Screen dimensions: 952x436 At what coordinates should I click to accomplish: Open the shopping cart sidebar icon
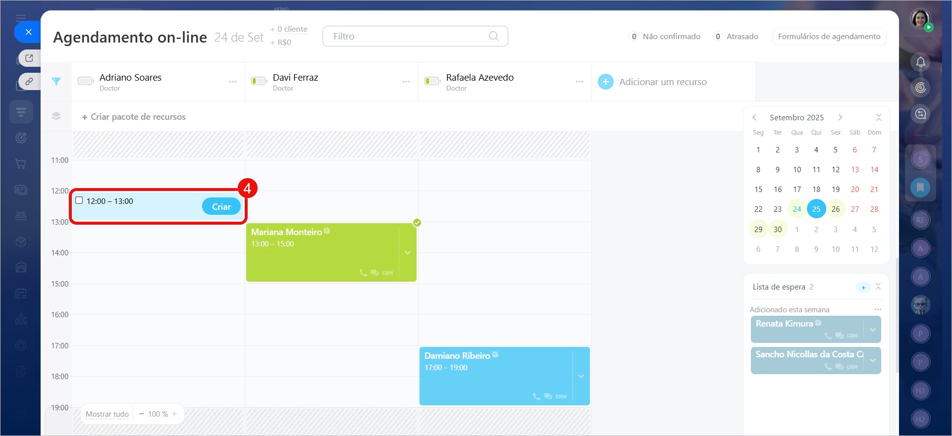[x=21, y=164]
